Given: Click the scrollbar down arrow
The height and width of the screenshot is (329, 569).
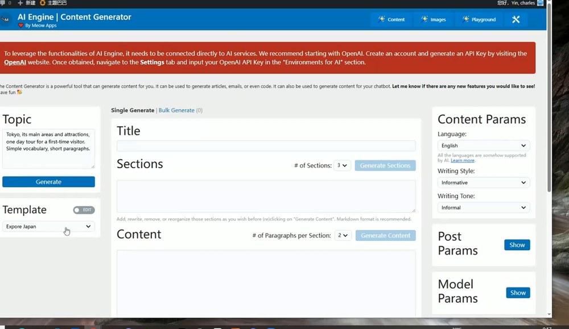Looking at the screenshot, I should click(549, 314).
